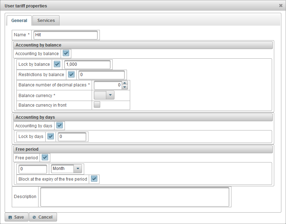Toggle Block at expiry of free period
Viewport: 286px width, 224px height.
94,179
